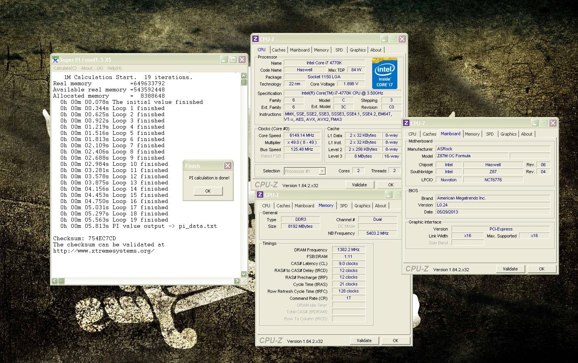
Task: Open Memory tab in Mainboard window
Action: pyautogui.click(x=472, y=134)
